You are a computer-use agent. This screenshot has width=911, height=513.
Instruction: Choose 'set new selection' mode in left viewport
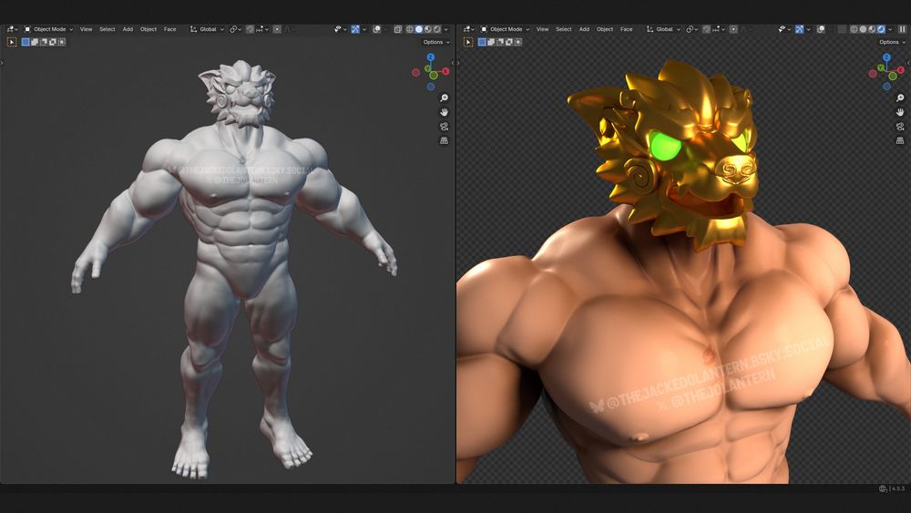click(26, 42)
